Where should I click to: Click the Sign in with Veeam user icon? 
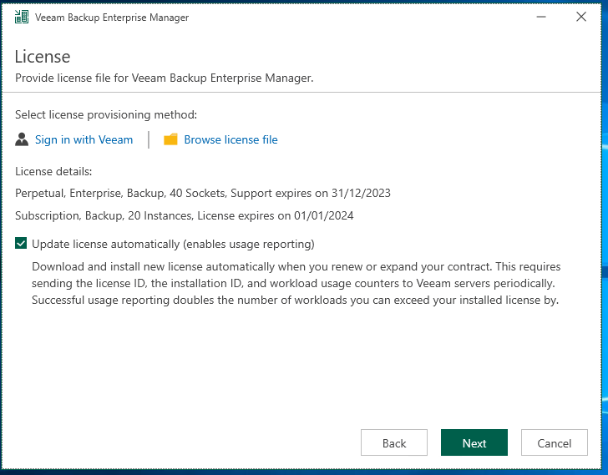22,139
